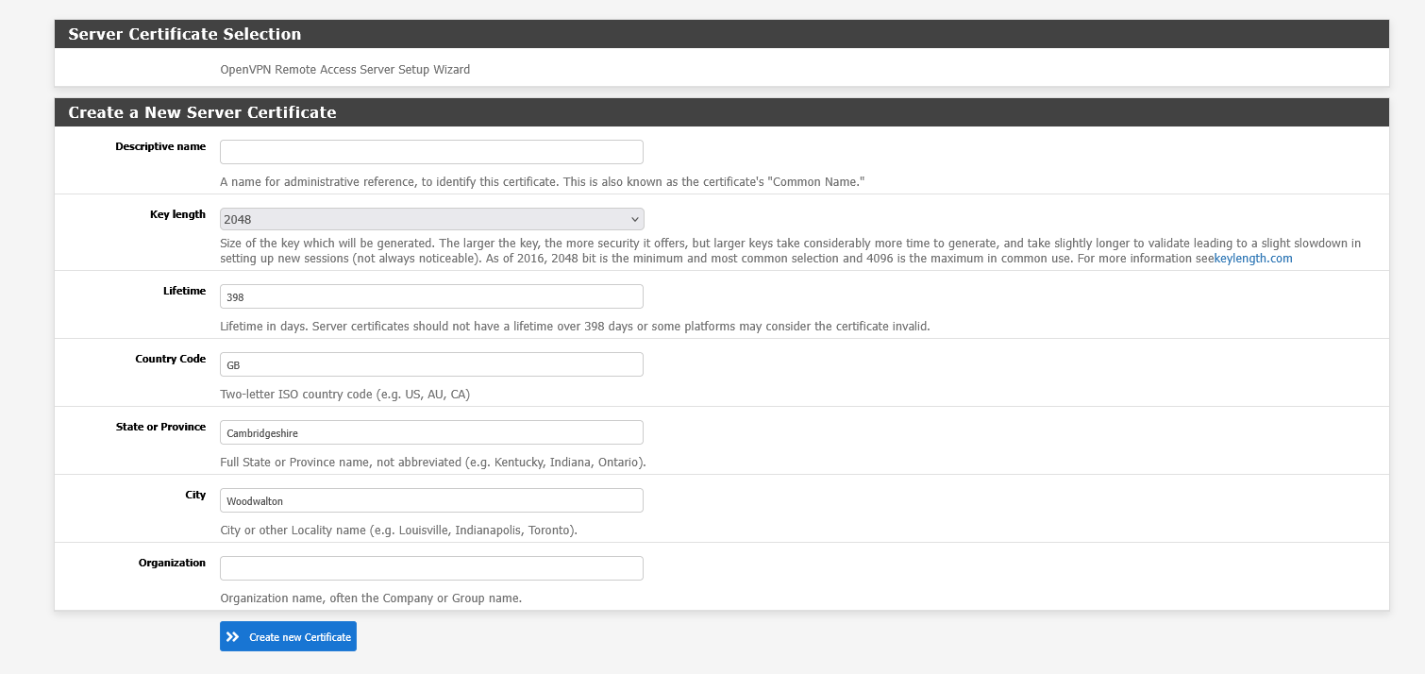Click the Create a New Server Certificate header
Image resolution: width=1425 pixels, height=674 pixels.
coord(202,111)
